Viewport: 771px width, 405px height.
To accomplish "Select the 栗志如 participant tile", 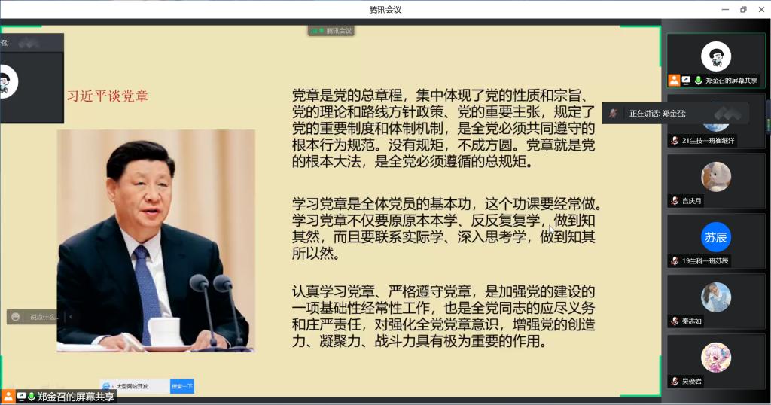I will click(715, 301).
